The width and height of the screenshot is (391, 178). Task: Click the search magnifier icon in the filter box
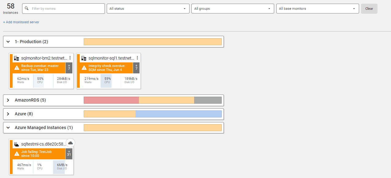26,9
